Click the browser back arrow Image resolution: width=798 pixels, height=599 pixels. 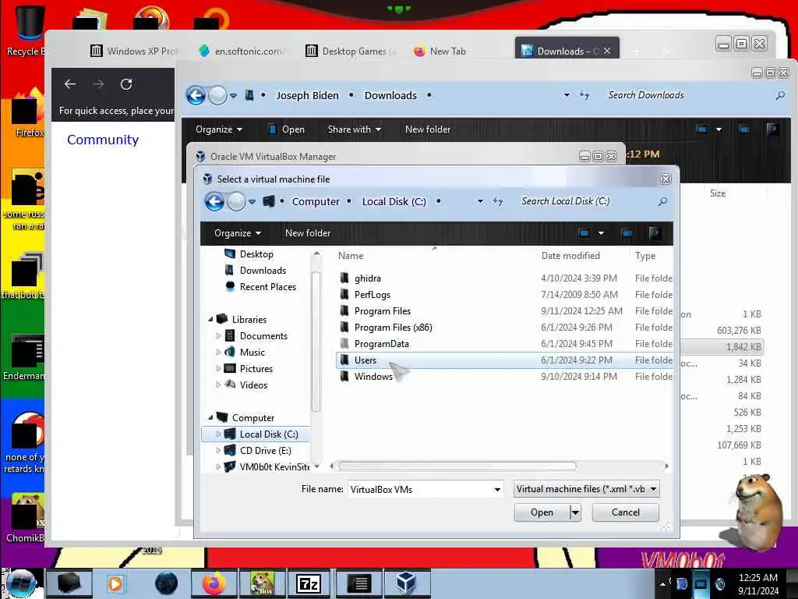coord(70,84)
